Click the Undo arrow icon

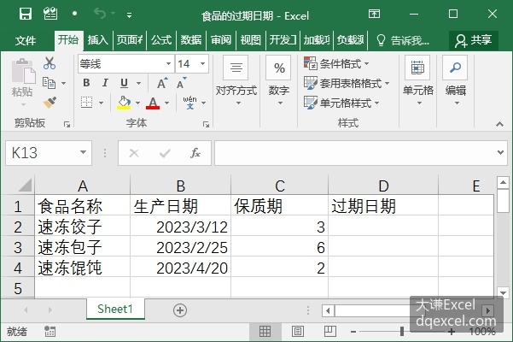click(x=100, y=14)
